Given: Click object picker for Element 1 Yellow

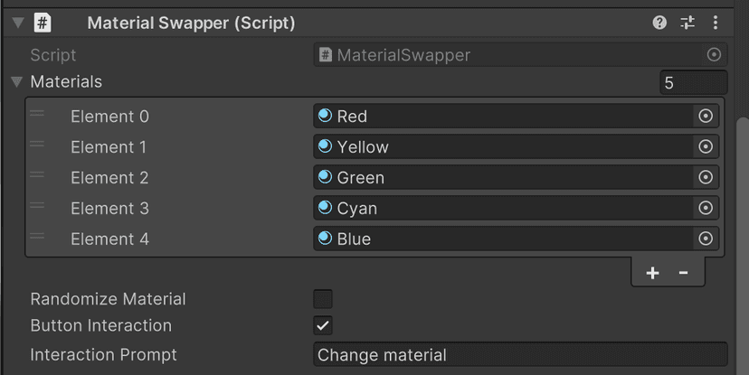Looking at the screenshot, I should 706,147.
